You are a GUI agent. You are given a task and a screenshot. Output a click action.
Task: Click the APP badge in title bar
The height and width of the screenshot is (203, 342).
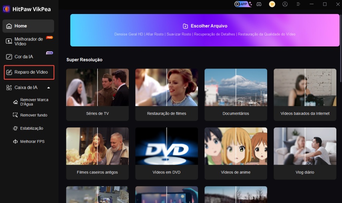coord(243,4)
